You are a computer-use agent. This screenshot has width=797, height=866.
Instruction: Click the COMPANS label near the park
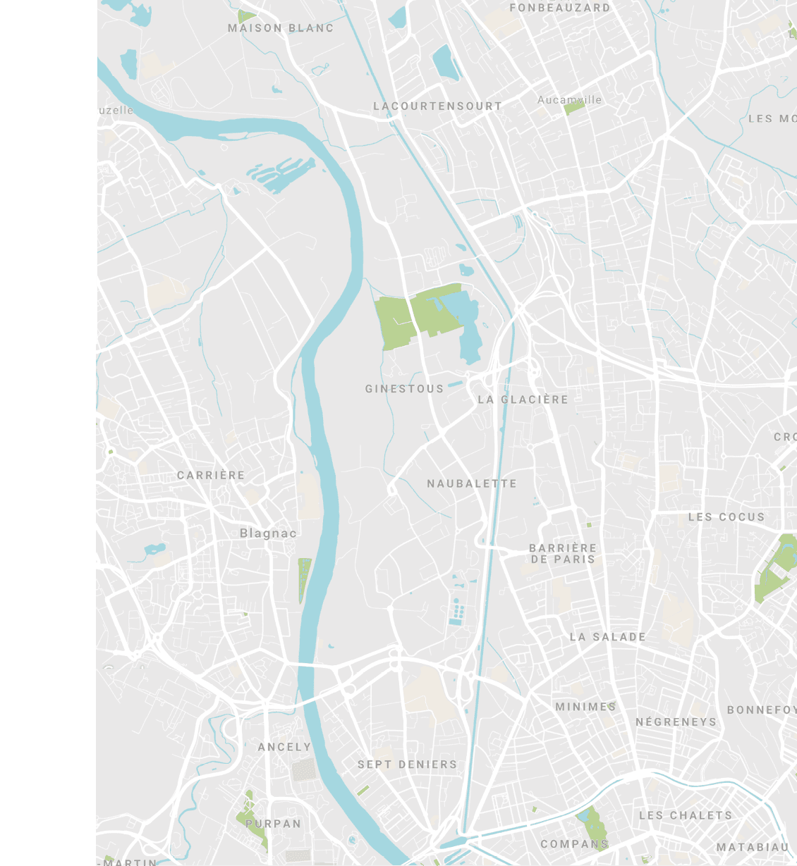(575, 844)
